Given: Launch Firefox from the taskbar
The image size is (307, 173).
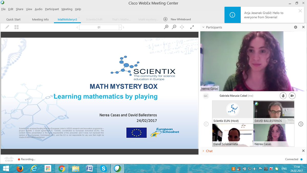Looking at the screenshot, I should tap(20, 168).
